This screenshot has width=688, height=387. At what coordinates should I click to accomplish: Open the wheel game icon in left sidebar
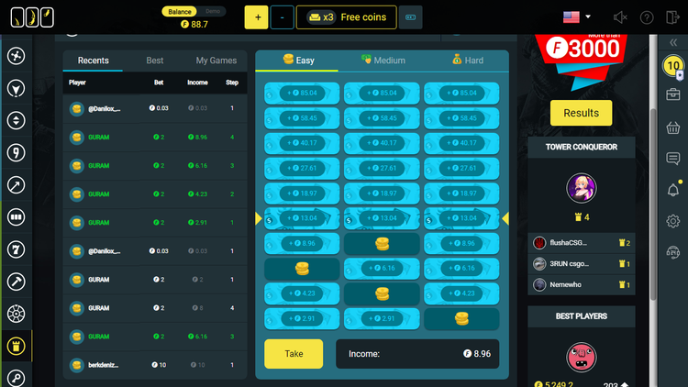pos(16,314)
